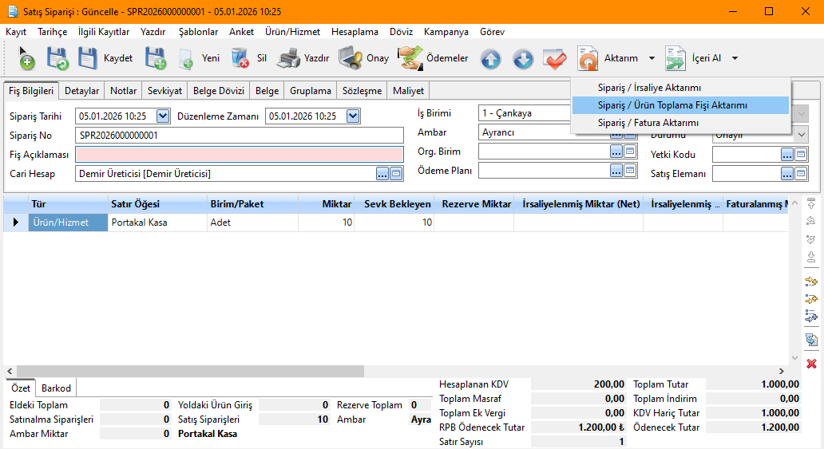Open the Hesaplama menu
The image size is (824, 449).
click(x=355, y=32)
